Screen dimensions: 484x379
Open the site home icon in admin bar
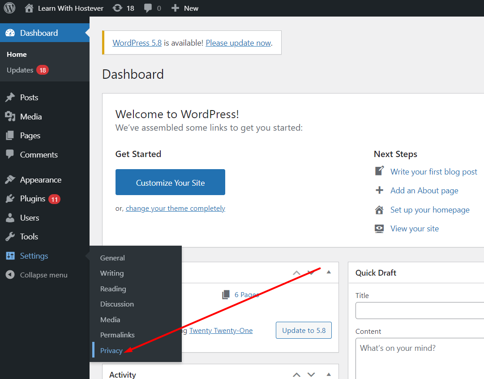point(29,8)
